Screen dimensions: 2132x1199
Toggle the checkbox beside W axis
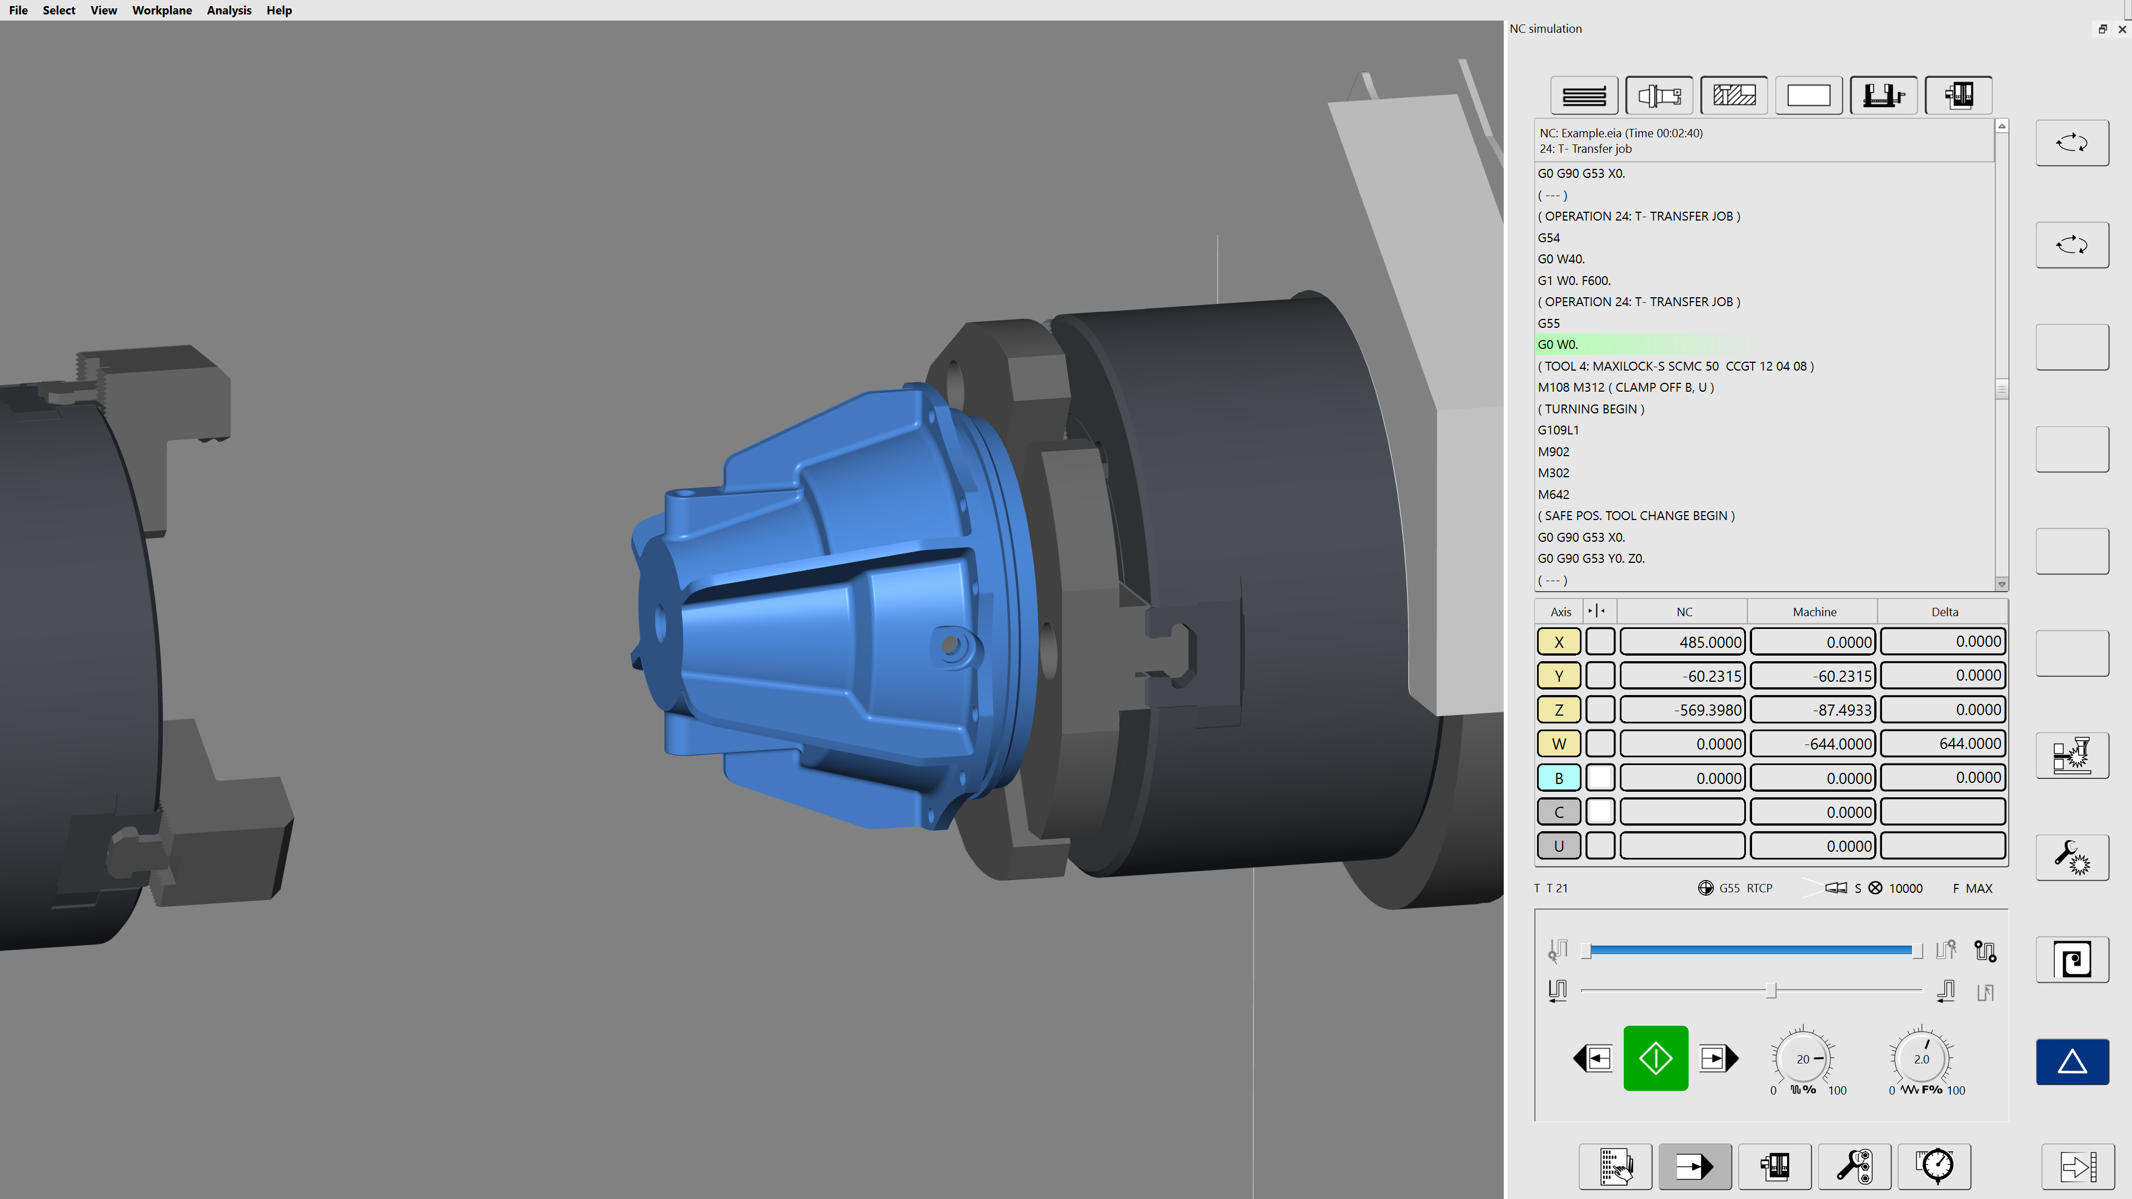pyautogui.click(x=1600, y=743)
